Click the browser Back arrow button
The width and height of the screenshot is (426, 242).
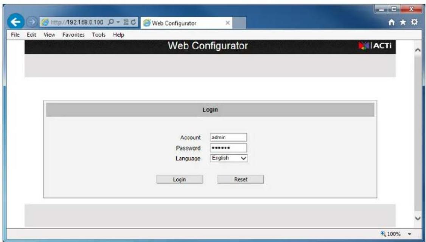(x=15, y=22)
